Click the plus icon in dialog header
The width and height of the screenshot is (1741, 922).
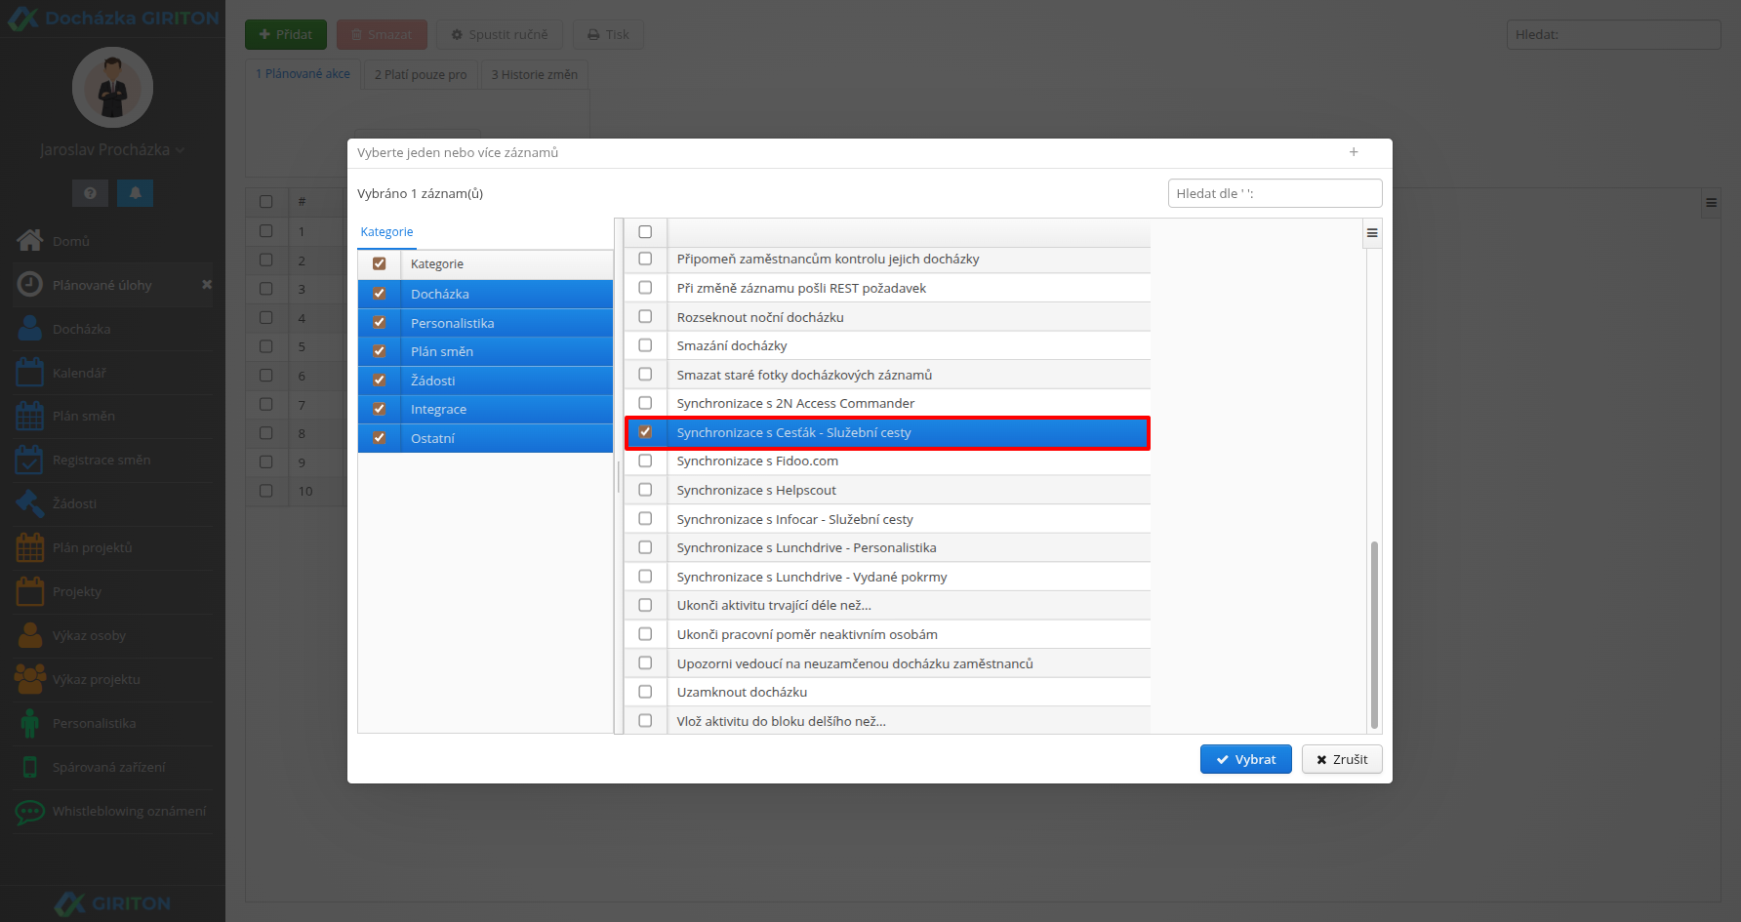coord(1354,152)
